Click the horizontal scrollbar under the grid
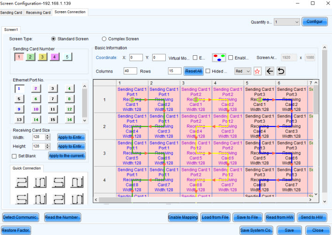332x235 pixels. pos(207,200)
